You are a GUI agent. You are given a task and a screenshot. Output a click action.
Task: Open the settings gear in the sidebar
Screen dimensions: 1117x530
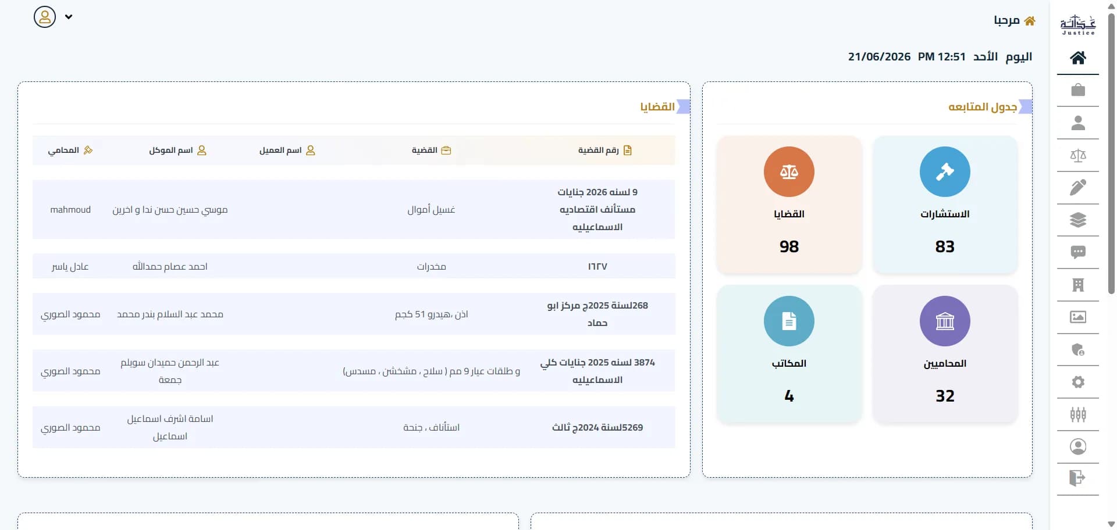(x=1078, y=382)
